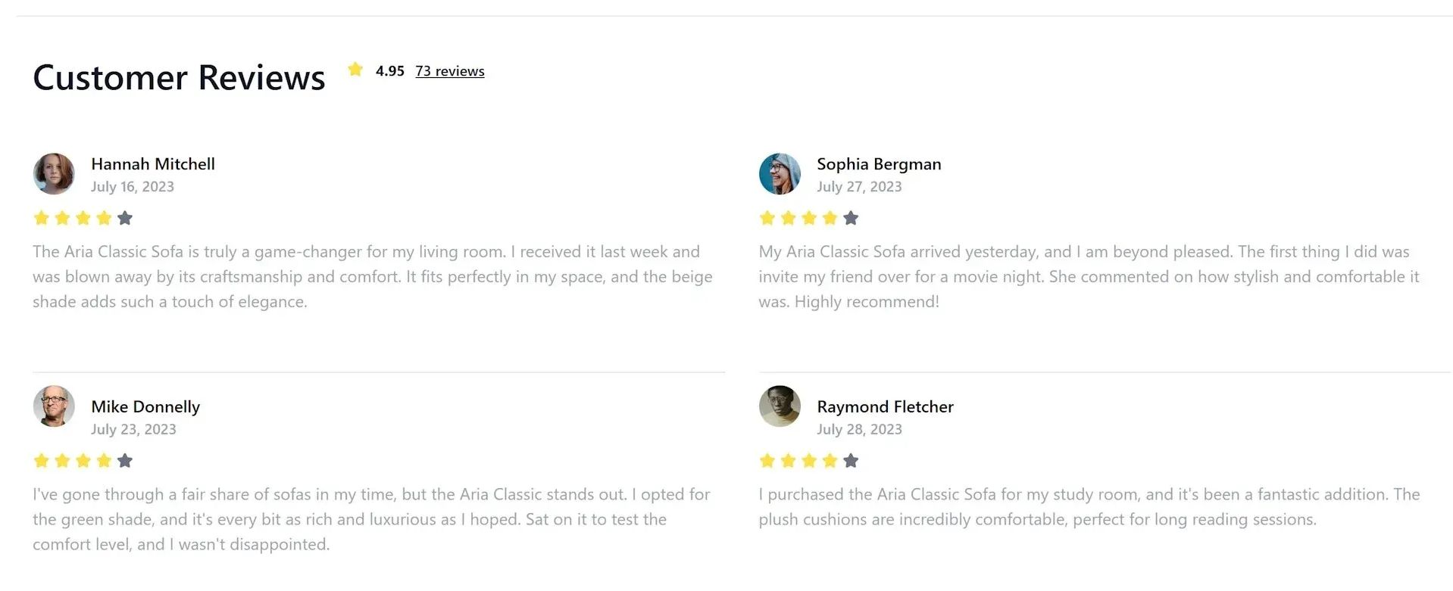This screenshot has width=1453, height=591.
Task: Click the first star under Sophia Bergman's name
Action: (768, 218)
